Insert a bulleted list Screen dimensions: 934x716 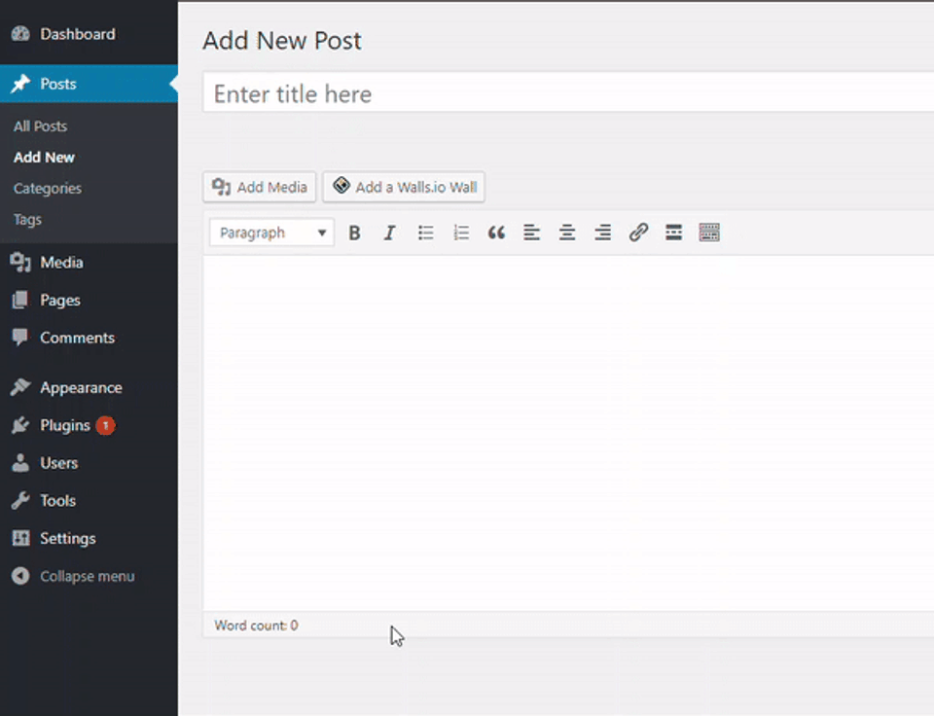[425, 233]
